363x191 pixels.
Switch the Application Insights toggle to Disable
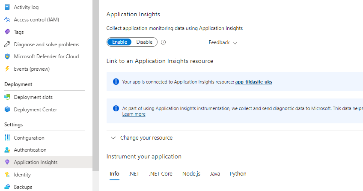(144, 42)
